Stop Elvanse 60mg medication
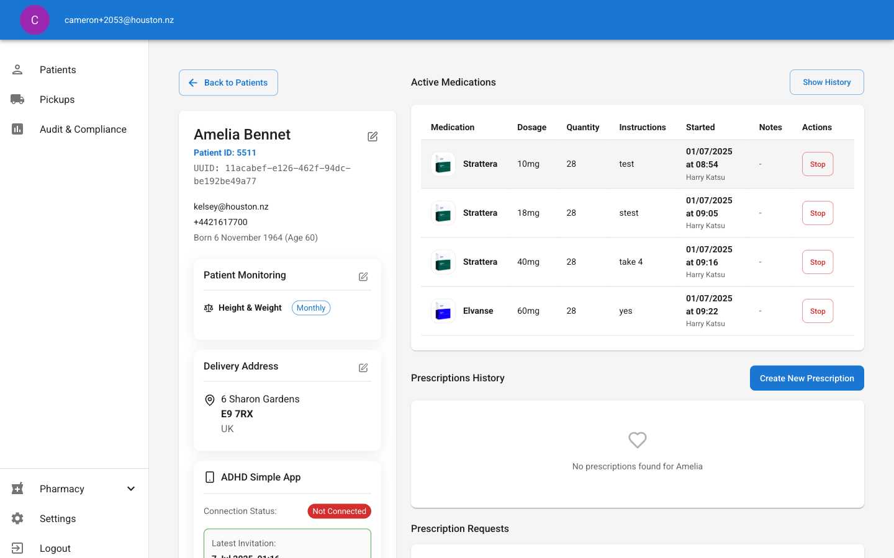This screenshot has width=894, height=558. click(x=818, y=311)
